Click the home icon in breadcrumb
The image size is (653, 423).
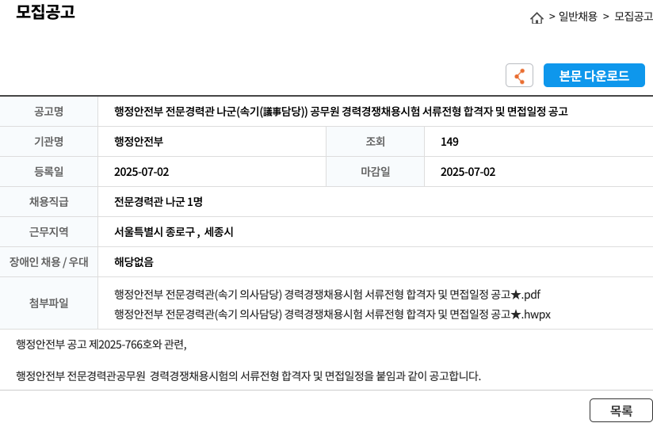(x=537, y=18)
